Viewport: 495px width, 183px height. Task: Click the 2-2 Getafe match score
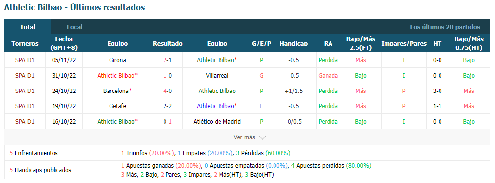pyautogui.click(x=167, y=106)
